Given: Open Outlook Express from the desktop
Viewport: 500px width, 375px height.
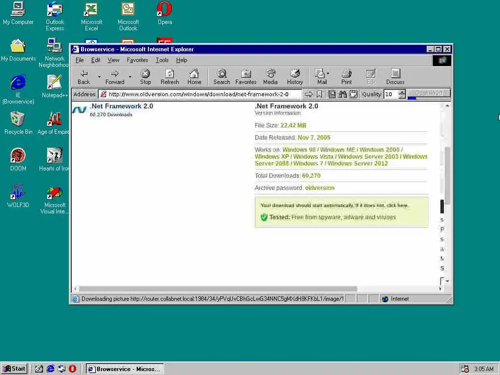Looking at the screenshot, I should click(x=55, y=16).
